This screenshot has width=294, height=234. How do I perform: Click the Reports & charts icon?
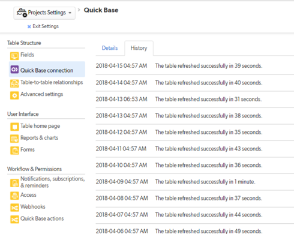click(14, 139)
